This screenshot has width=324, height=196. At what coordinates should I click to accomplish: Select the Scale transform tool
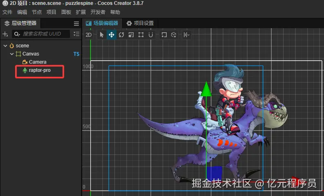click(131, 35)
